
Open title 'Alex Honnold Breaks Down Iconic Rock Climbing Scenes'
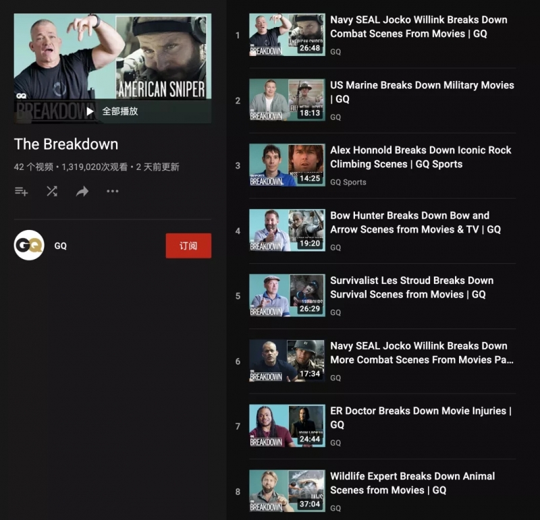click(421, 157)
